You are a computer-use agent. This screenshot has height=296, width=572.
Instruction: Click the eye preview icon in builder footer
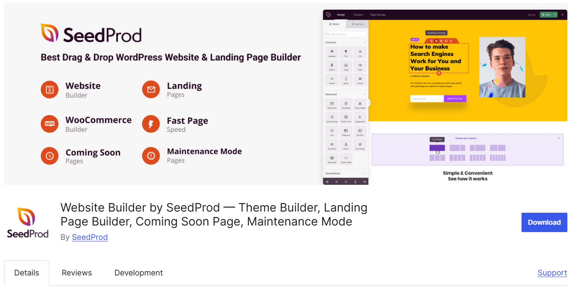point(365,182)
